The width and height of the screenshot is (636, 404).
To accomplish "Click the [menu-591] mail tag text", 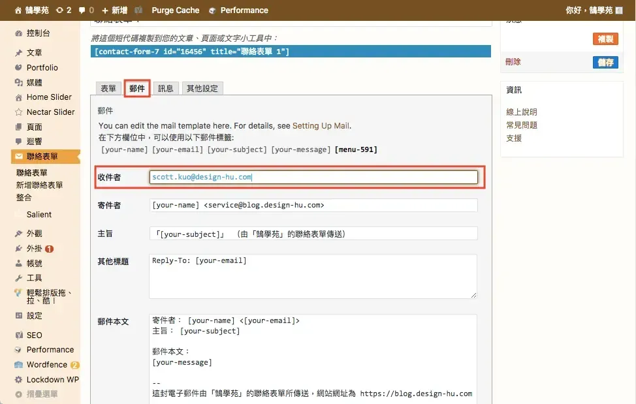I will 356,149.
